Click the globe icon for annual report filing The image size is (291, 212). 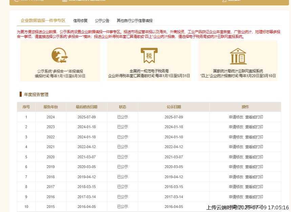coord(60,55)
